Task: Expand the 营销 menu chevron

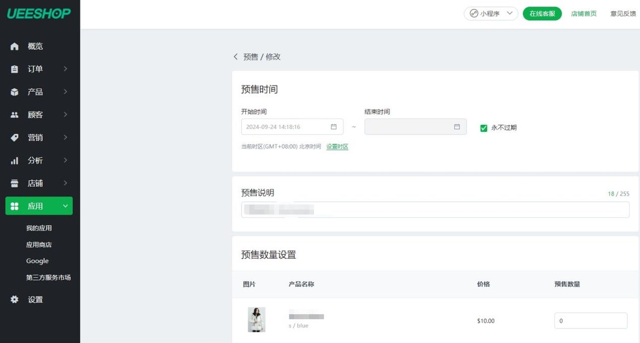Action: [x=65, y=138]
